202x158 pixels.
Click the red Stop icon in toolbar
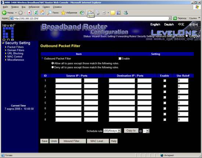[x=29, y=12]
